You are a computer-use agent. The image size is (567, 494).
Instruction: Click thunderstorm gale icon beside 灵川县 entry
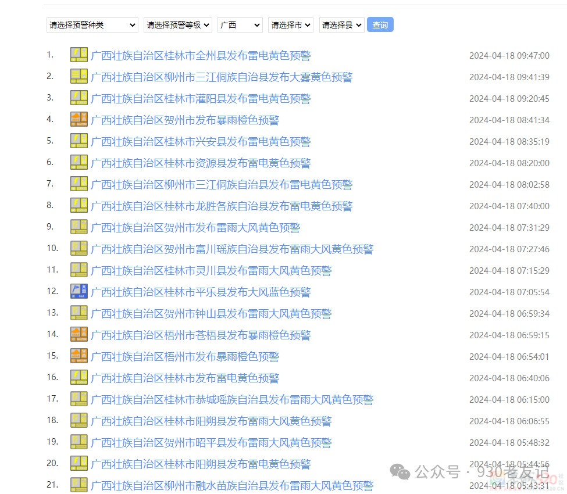[79, 270]
